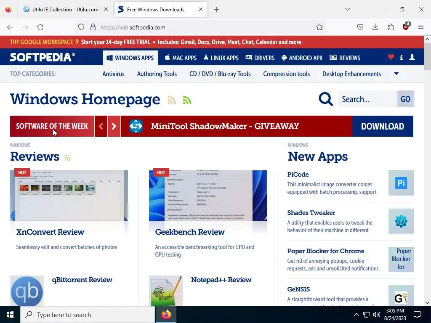Reload the current page
Screen dimensions: 431x323
[40, 27]
